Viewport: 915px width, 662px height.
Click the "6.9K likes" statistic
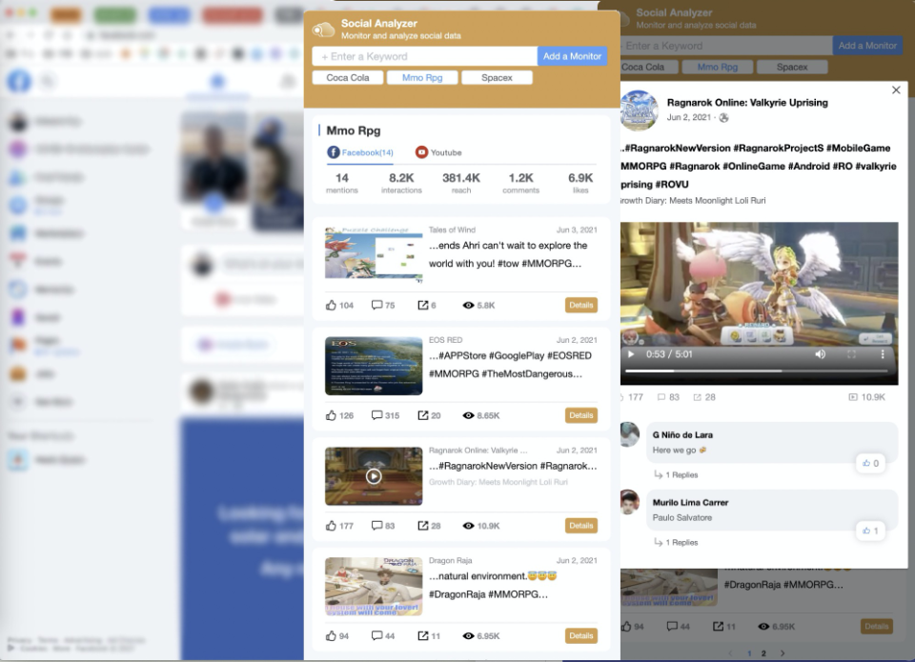pyautogui.click(x=580, y=183)
